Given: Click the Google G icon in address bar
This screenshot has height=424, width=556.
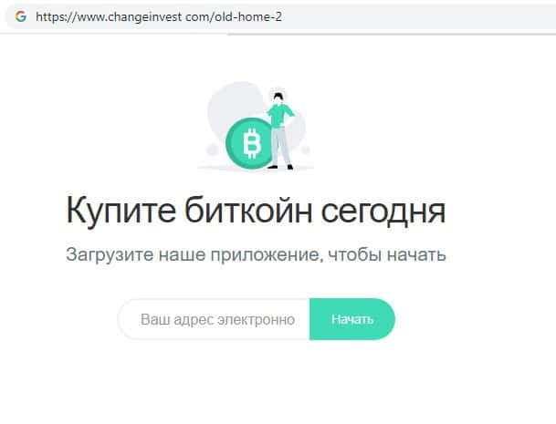Looking at the screenshot, I should pyautogui.click(x=21, y=16).
